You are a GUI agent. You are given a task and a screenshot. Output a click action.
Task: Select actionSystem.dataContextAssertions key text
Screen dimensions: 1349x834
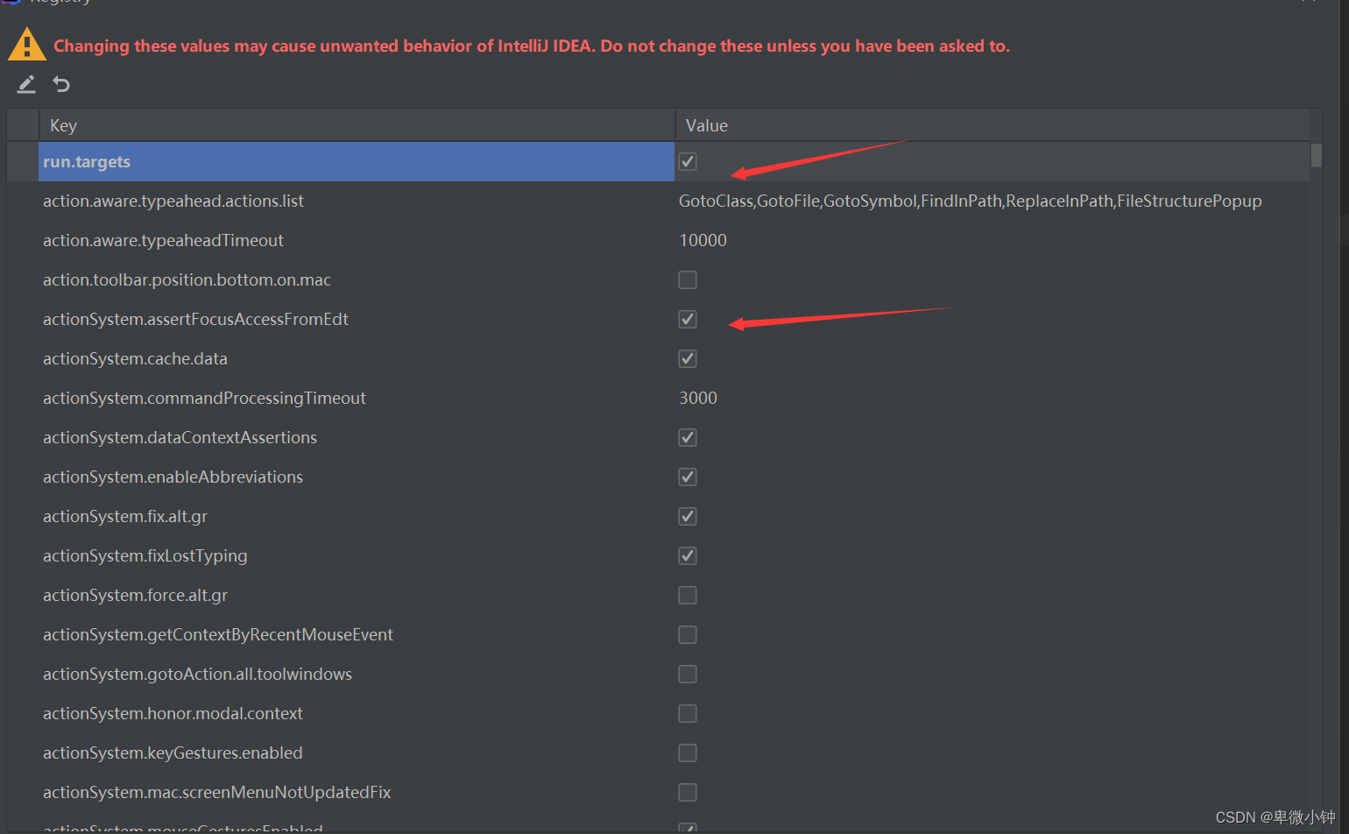(180, 437)
